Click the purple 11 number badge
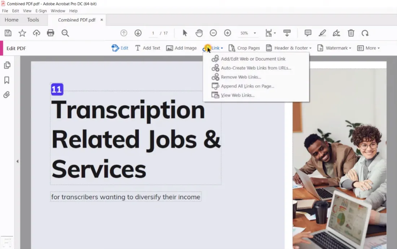397x249 pixels. 57,89
